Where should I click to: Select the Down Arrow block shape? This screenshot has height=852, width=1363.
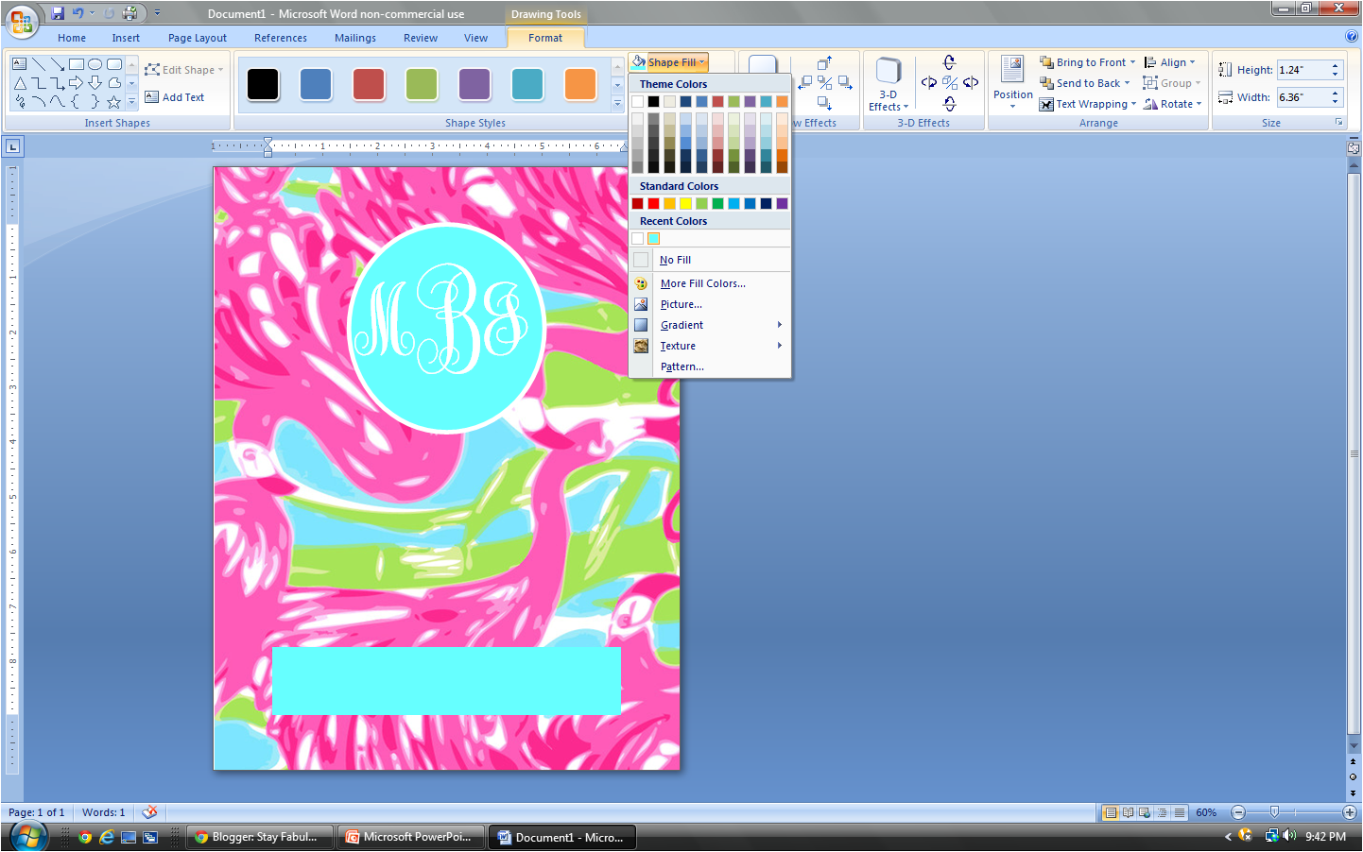pyautogui.click(x=95, y=83)
